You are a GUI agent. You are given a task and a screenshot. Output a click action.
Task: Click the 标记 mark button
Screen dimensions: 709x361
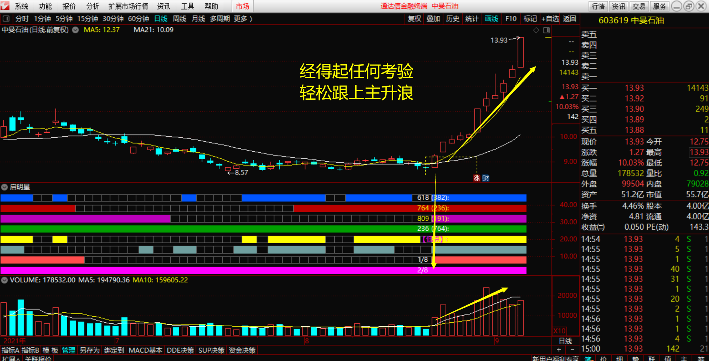coord(530,18)
